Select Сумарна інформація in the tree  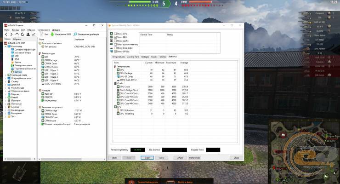click(23, 50)
